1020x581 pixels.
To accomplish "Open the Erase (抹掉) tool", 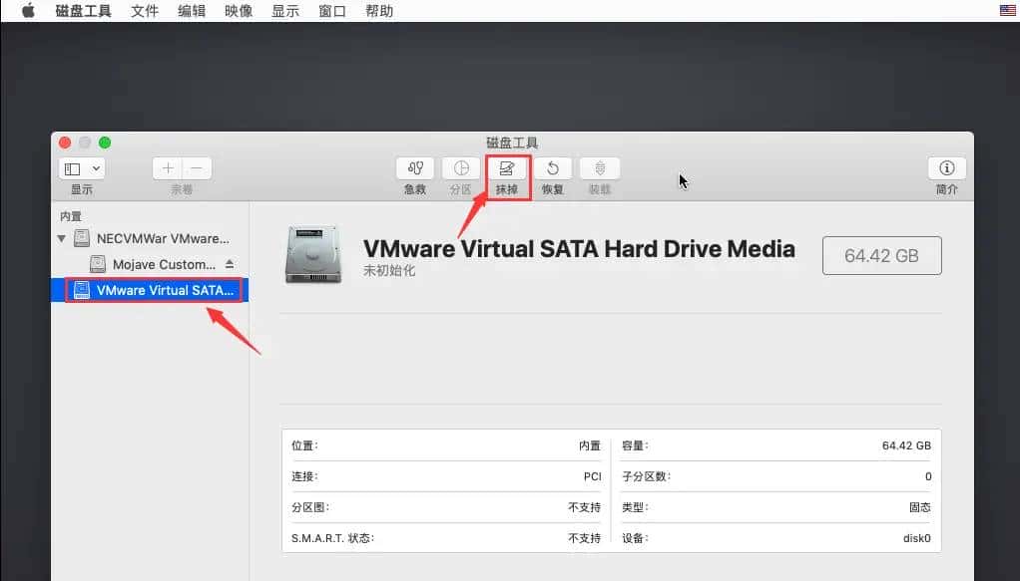I will [x=506, y=168].
